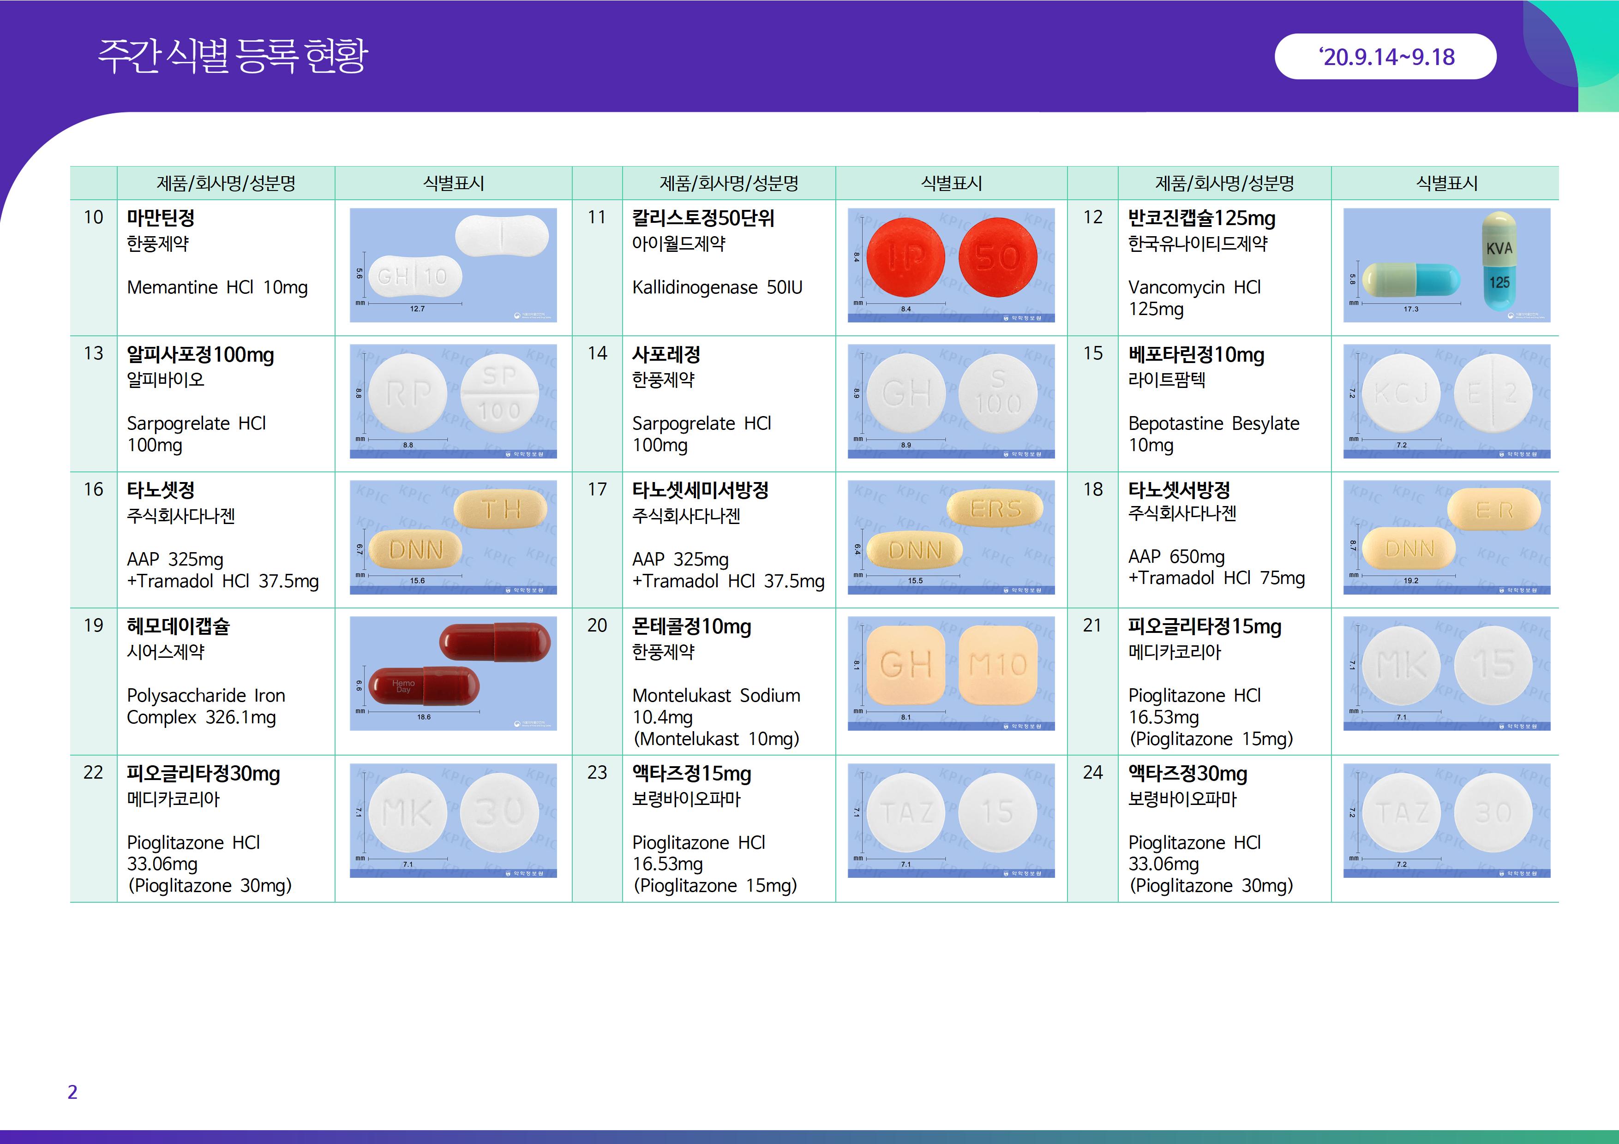Click product name 마만틴정

point(161,218)
